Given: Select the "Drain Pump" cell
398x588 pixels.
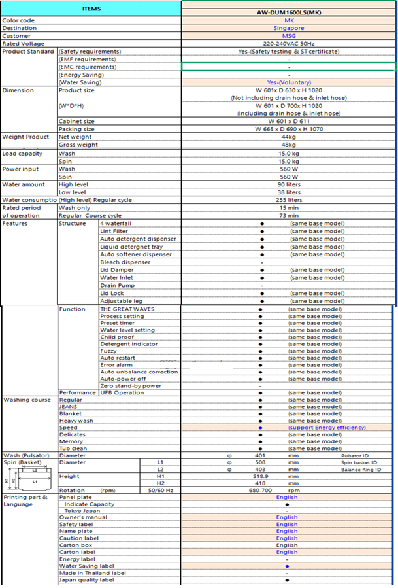Looking at the screenshot, I should 140,286.
